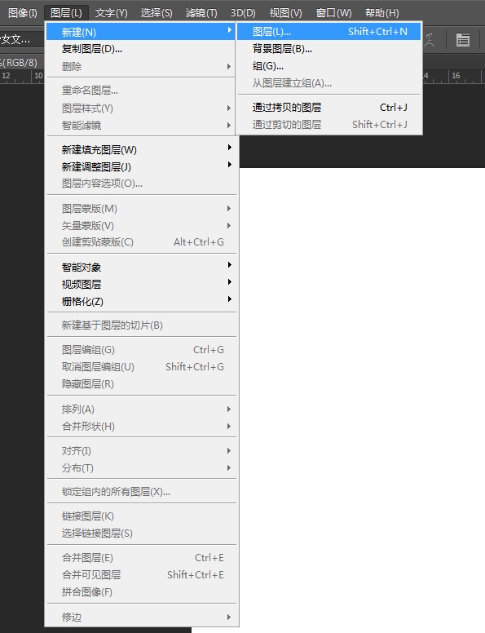Open the 滤镜(T) menu
Image resolution: width=485 pixels, height=633 pixels.
pyautogui.click(x=201, y=13)
